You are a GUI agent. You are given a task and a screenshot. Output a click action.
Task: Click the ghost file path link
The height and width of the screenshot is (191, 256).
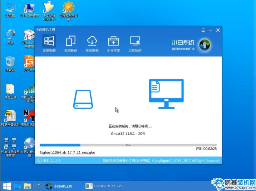[67, 153]
